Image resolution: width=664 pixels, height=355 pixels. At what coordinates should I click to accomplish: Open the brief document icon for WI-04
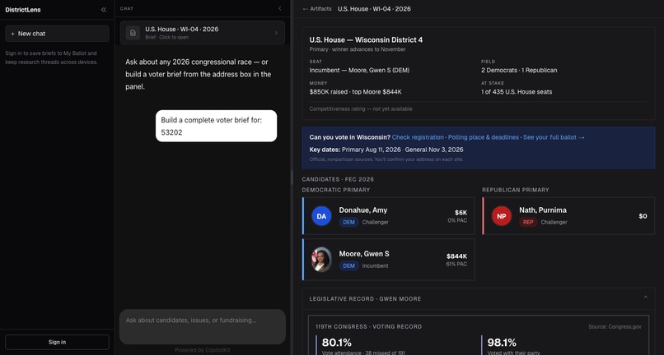pyautogui.click(x=133, y=33)
